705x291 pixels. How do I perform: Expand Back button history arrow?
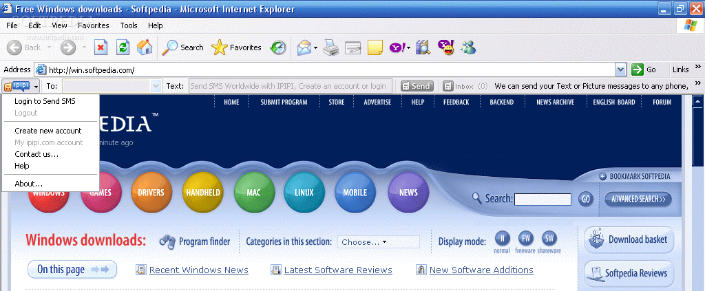[49, 47]
